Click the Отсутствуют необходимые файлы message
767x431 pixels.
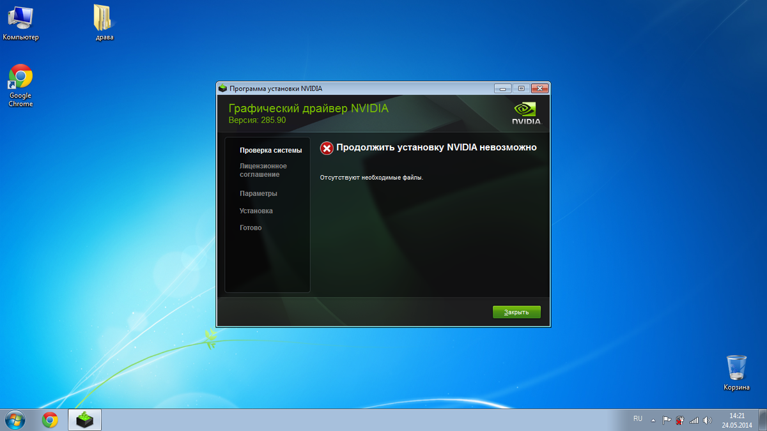372,178
